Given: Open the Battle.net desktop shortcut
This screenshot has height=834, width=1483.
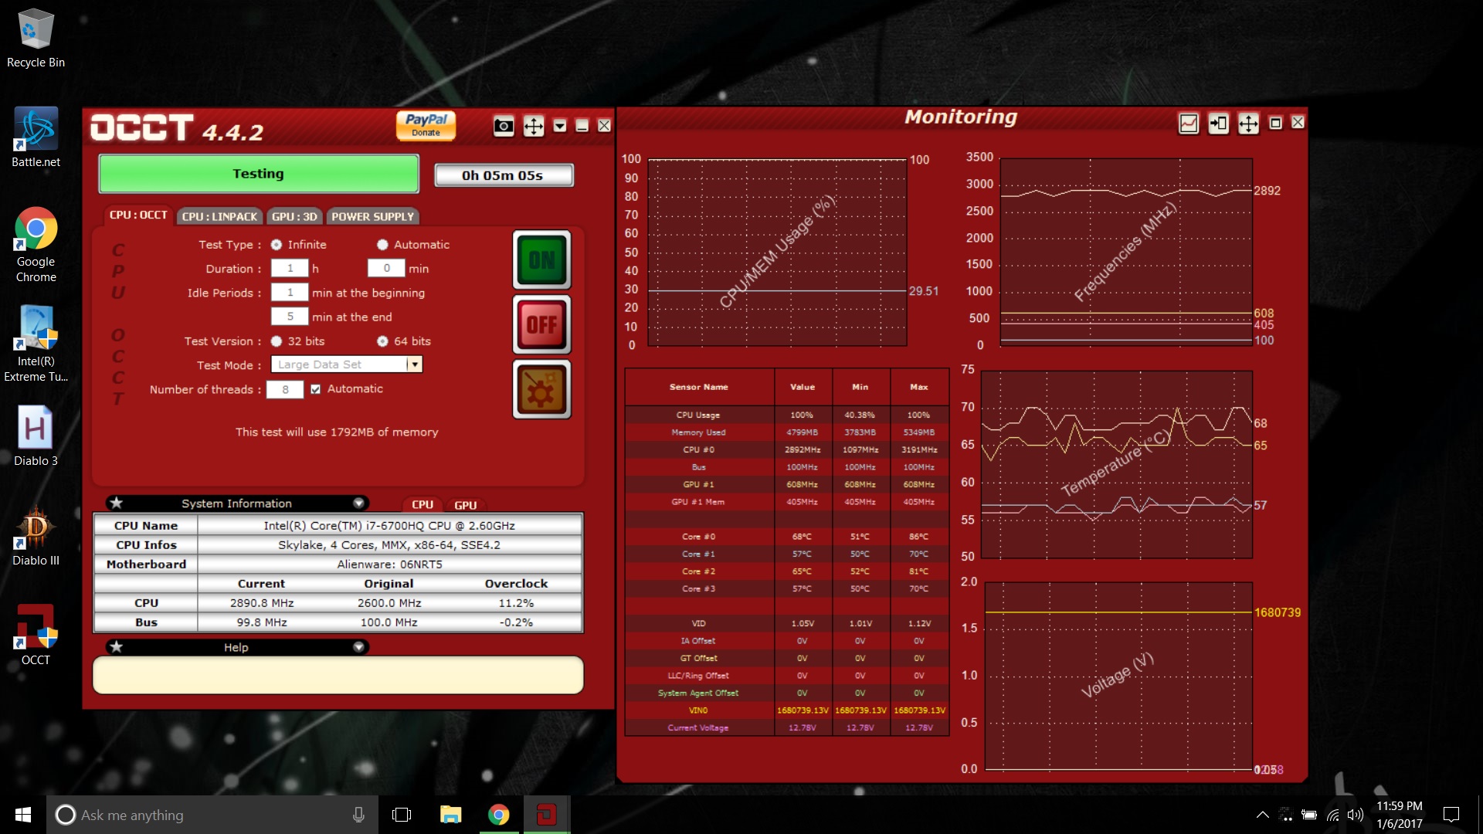Looking at the screenshot, I should point(36,138).
